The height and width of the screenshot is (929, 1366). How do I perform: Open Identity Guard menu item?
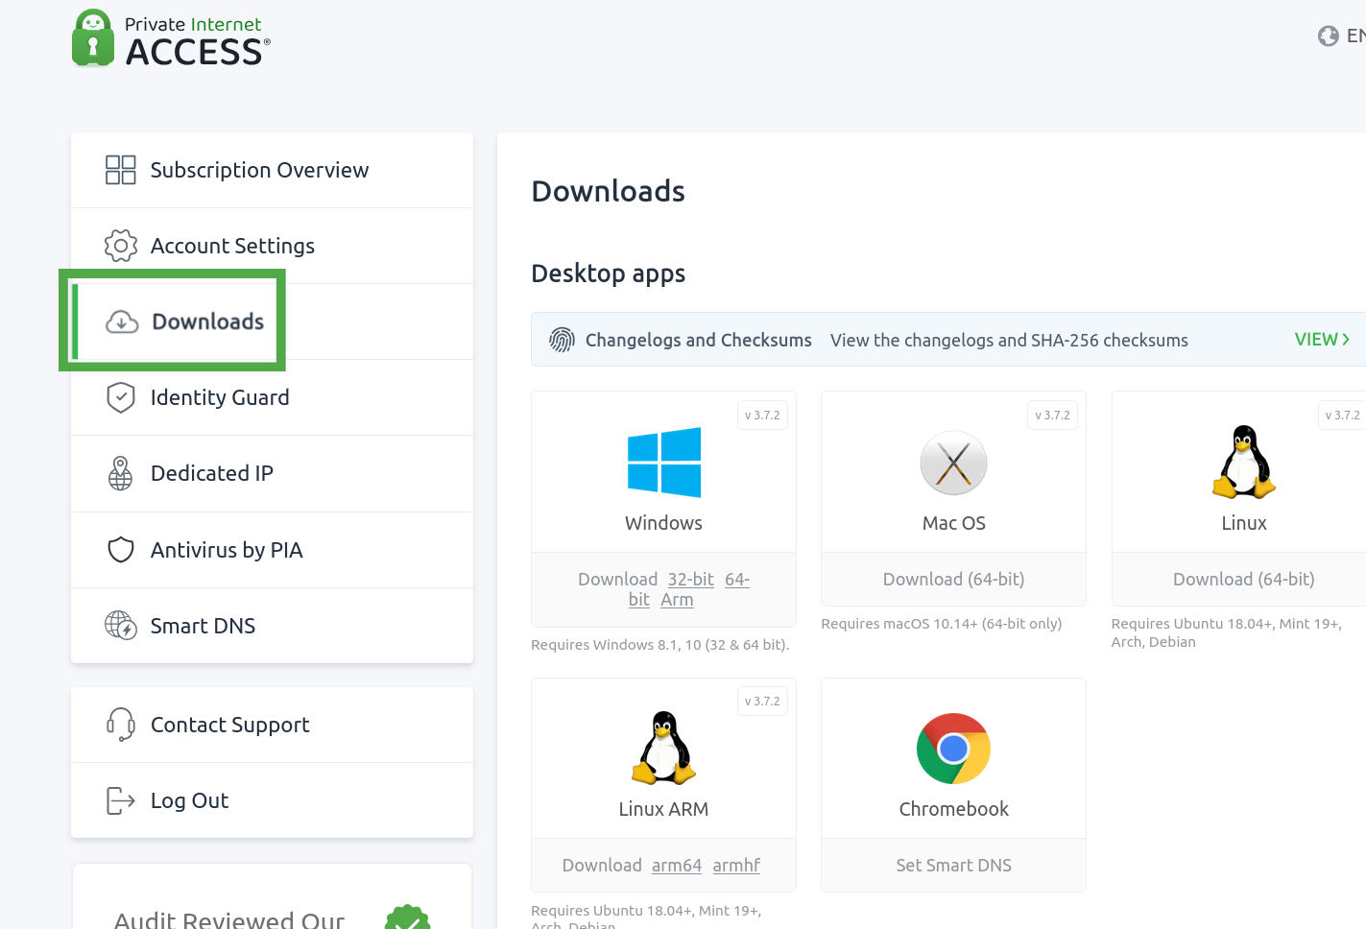click(x=272, y=397)
